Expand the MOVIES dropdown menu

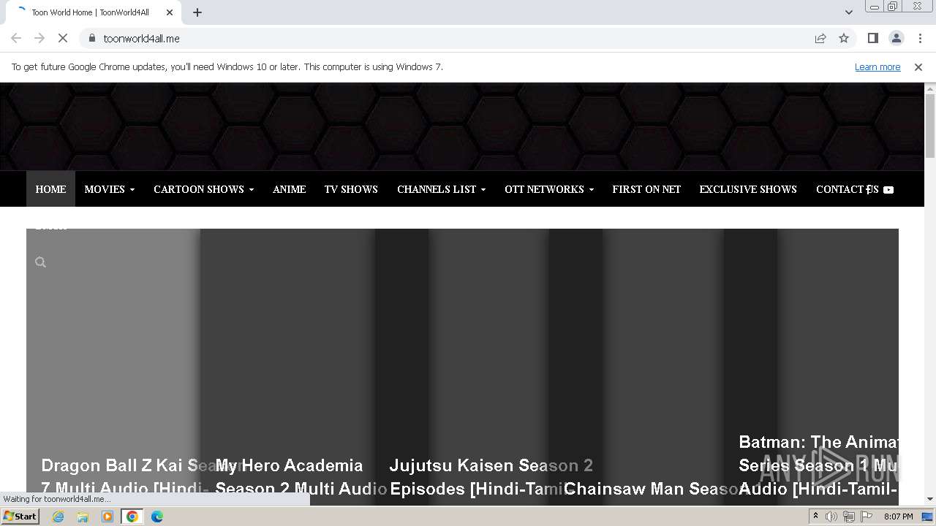click(110, 189)
